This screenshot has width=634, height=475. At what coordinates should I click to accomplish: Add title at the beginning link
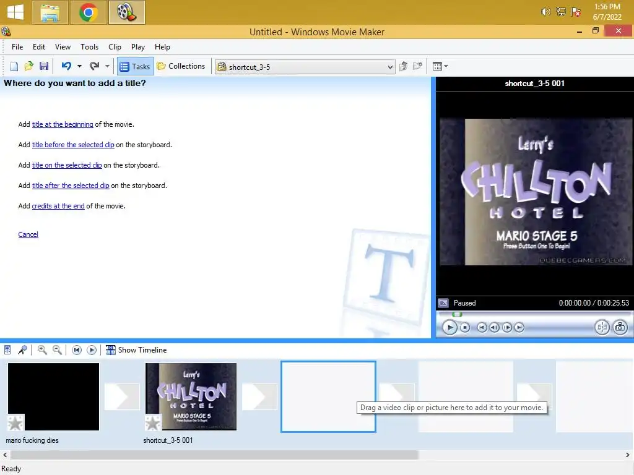coord(63,124)
